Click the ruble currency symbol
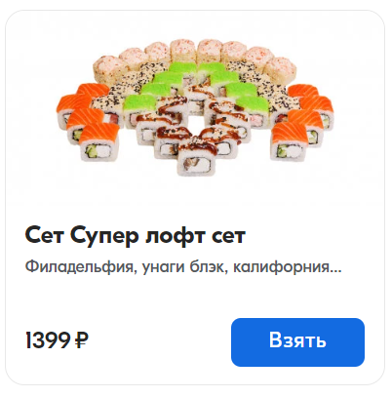The image size is (392, 398). tap(82, 341)
